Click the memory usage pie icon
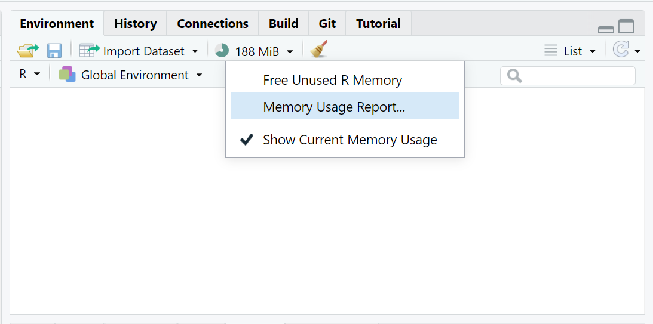Screen dimensions: 653x324 [x=222, y=51]
